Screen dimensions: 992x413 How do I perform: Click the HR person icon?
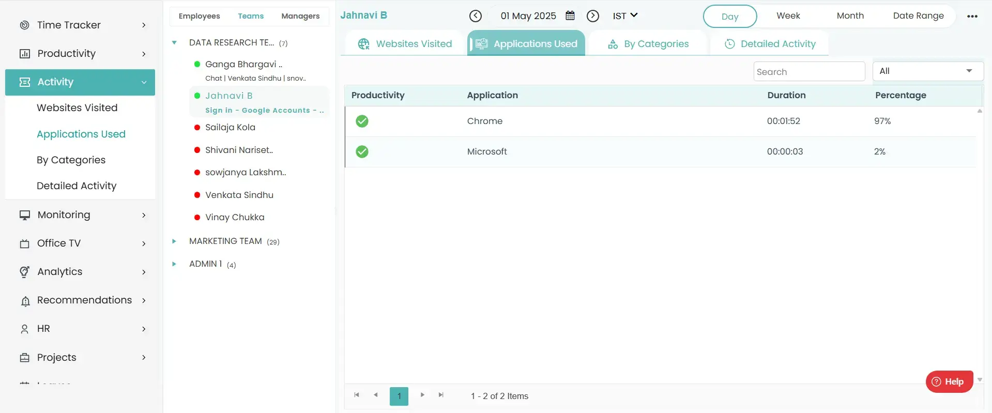point(24,329)
